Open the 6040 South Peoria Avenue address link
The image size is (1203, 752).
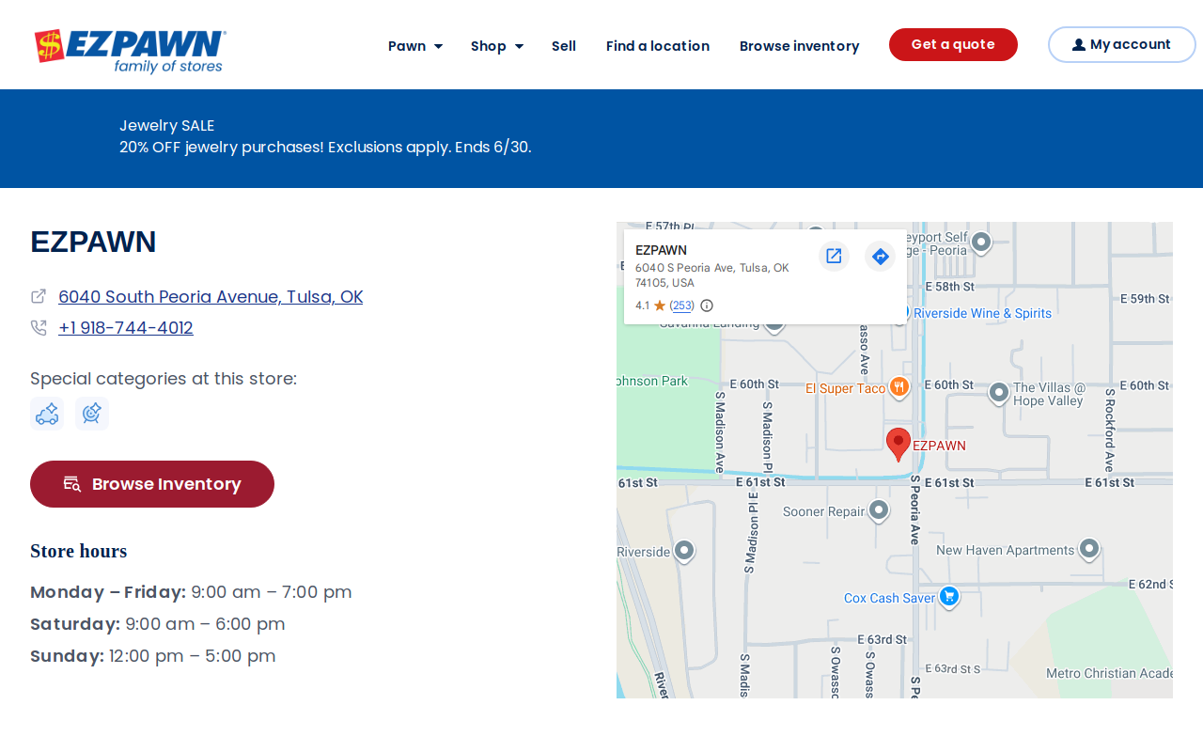(211, 296)
